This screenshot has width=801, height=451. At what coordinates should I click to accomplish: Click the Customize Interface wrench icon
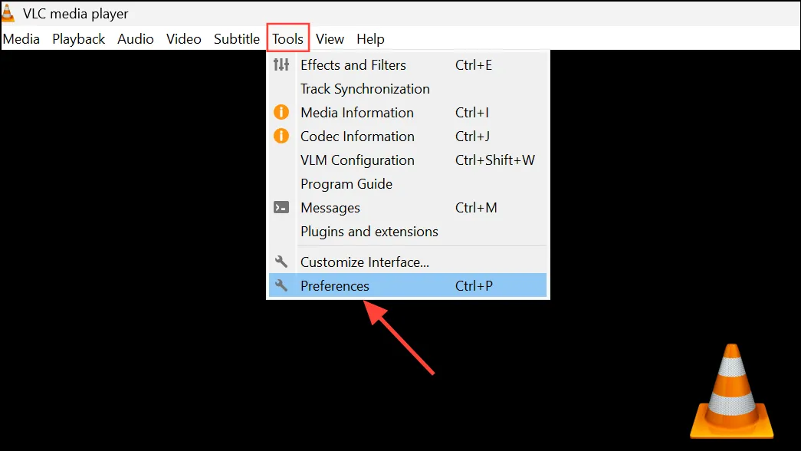click(x=281, y=262)
